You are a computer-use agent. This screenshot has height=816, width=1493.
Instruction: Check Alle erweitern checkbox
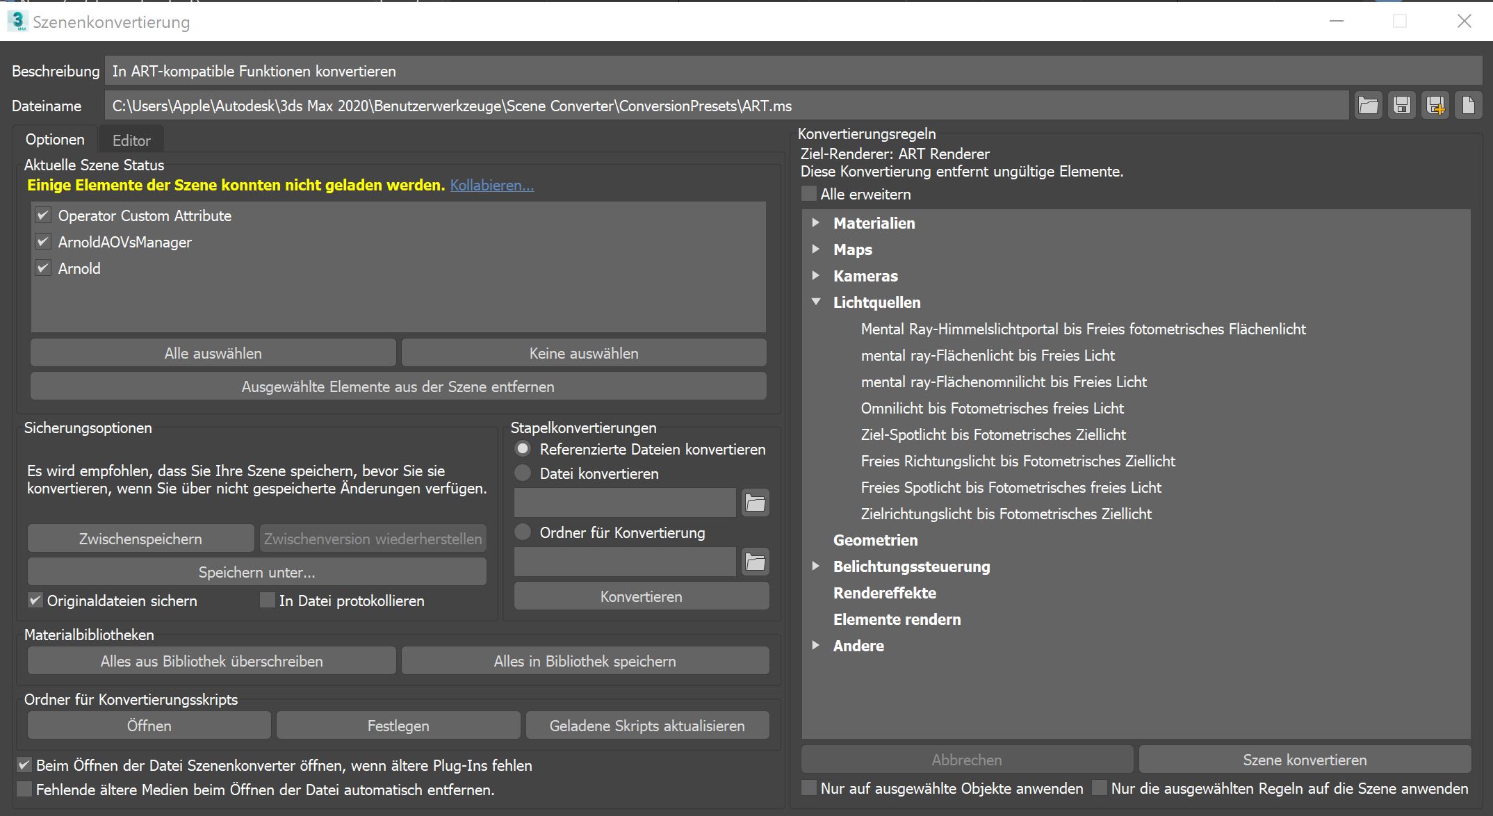pyautogui.click(x=809, y=194)
